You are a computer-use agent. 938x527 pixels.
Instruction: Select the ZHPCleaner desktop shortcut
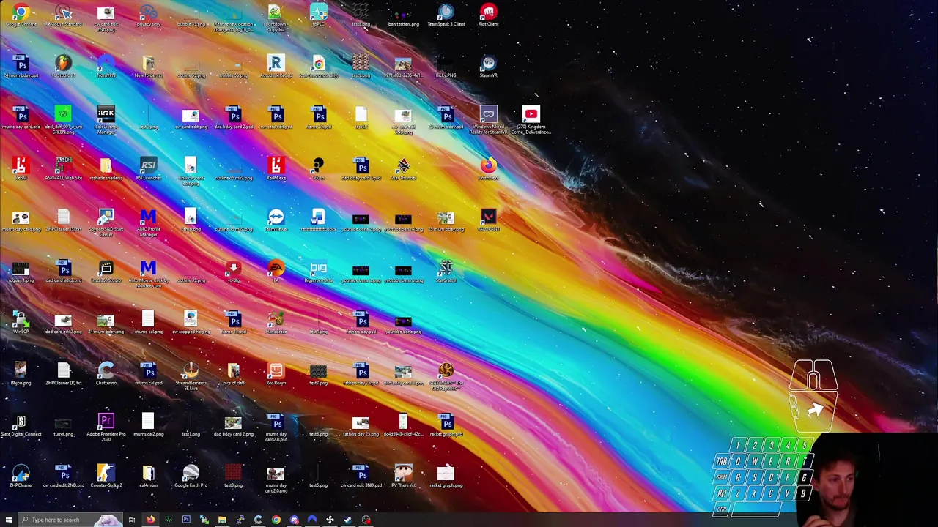point(21,474)
